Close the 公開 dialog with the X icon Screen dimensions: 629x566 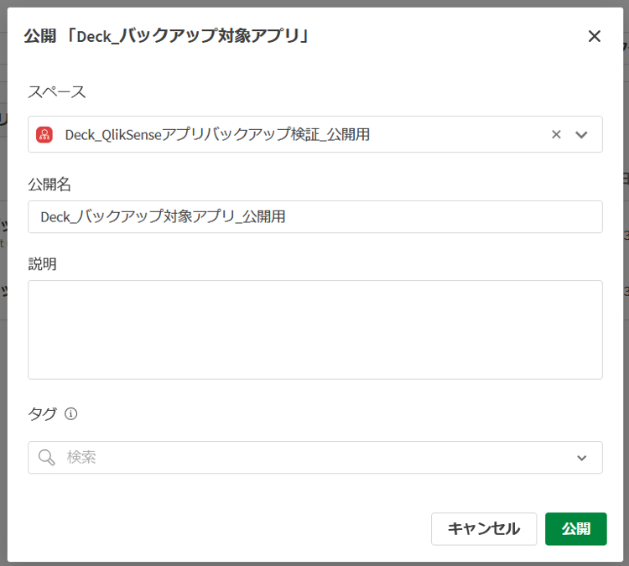594,36
